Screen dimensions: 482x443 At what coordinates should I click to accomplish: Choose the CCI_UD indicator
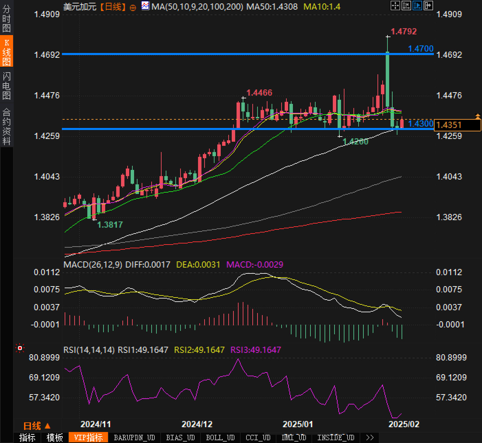258,437
